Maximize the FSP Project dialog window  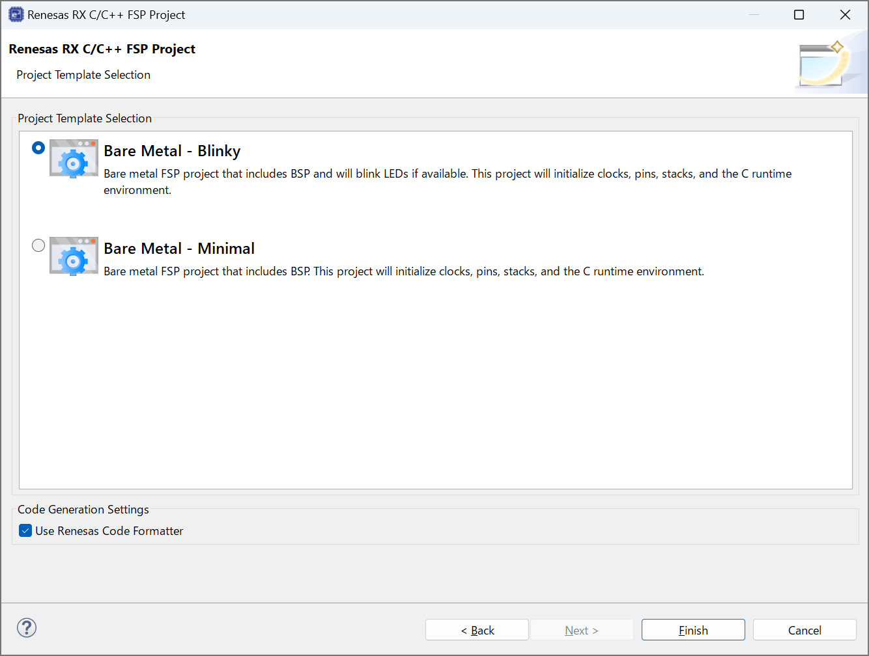[x=799, y=14]
